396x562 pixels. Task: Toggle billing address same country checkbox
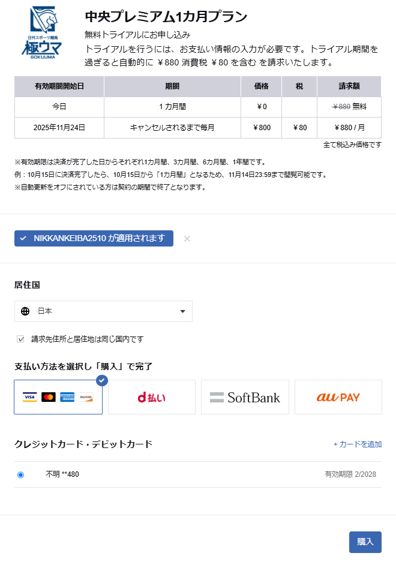pyautogui.click(x=20, y=339)
